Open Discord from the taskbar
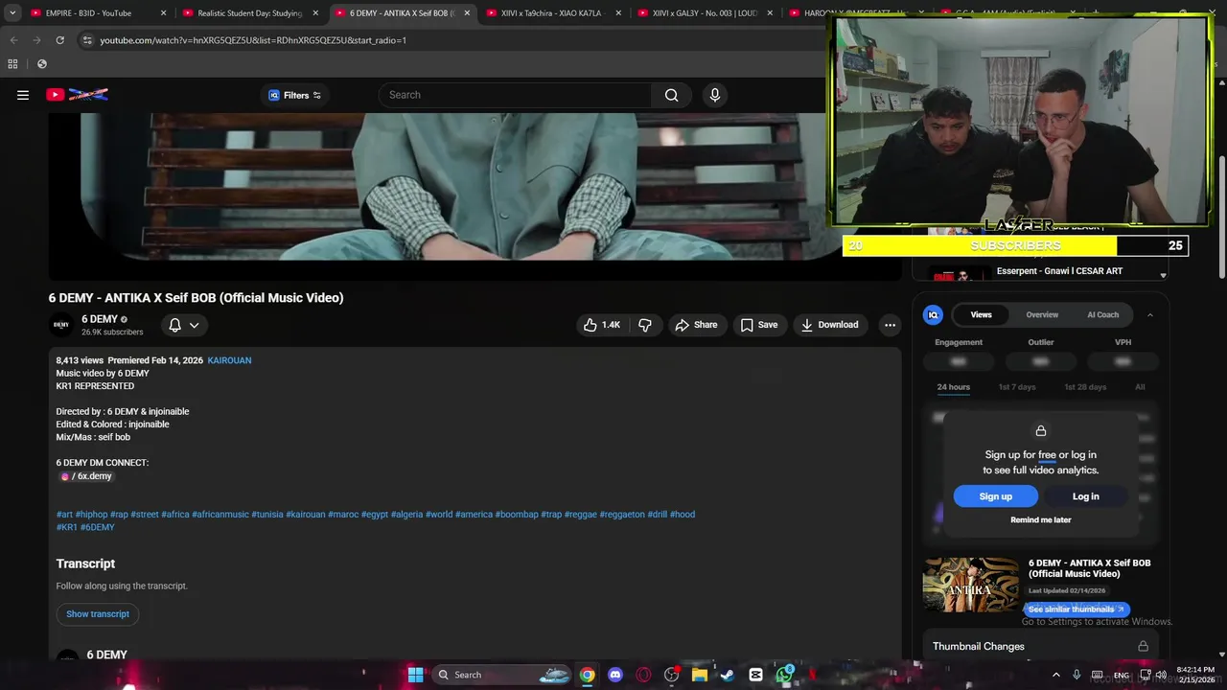 pos(615,675)
